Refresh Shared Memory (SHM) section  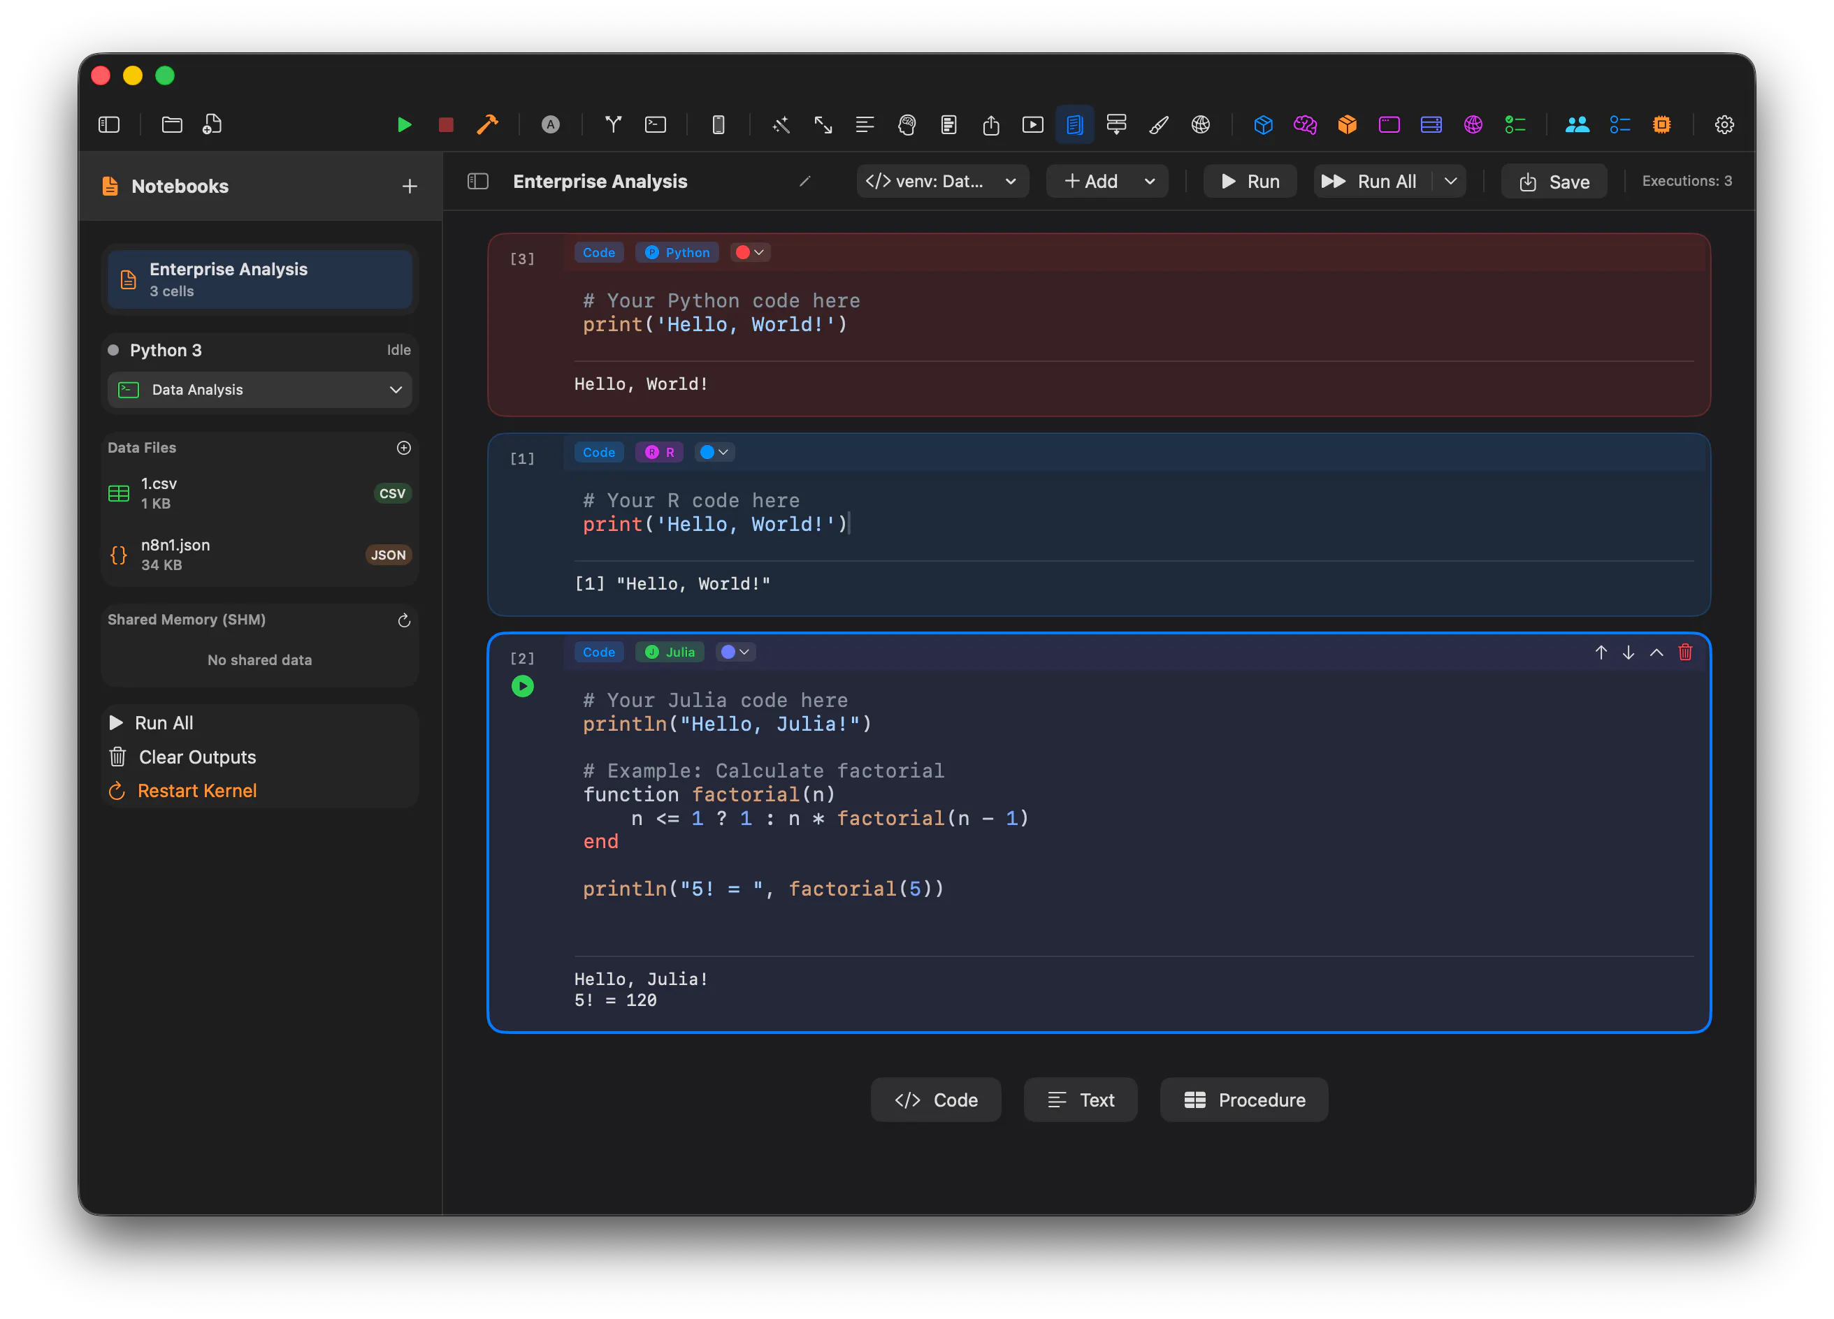point(404,620)
